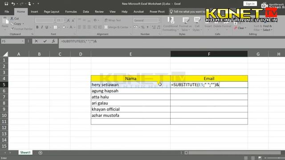Click the Format Painter brush
This screenshot has width=285, height=160.
(x=12, y=28)
